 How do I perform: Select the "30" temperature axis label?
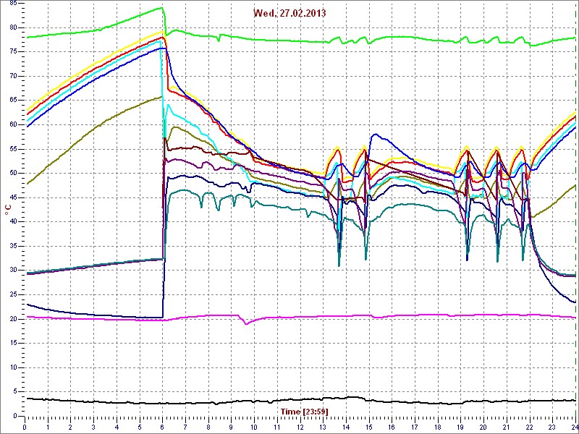(x=13, y=271)
